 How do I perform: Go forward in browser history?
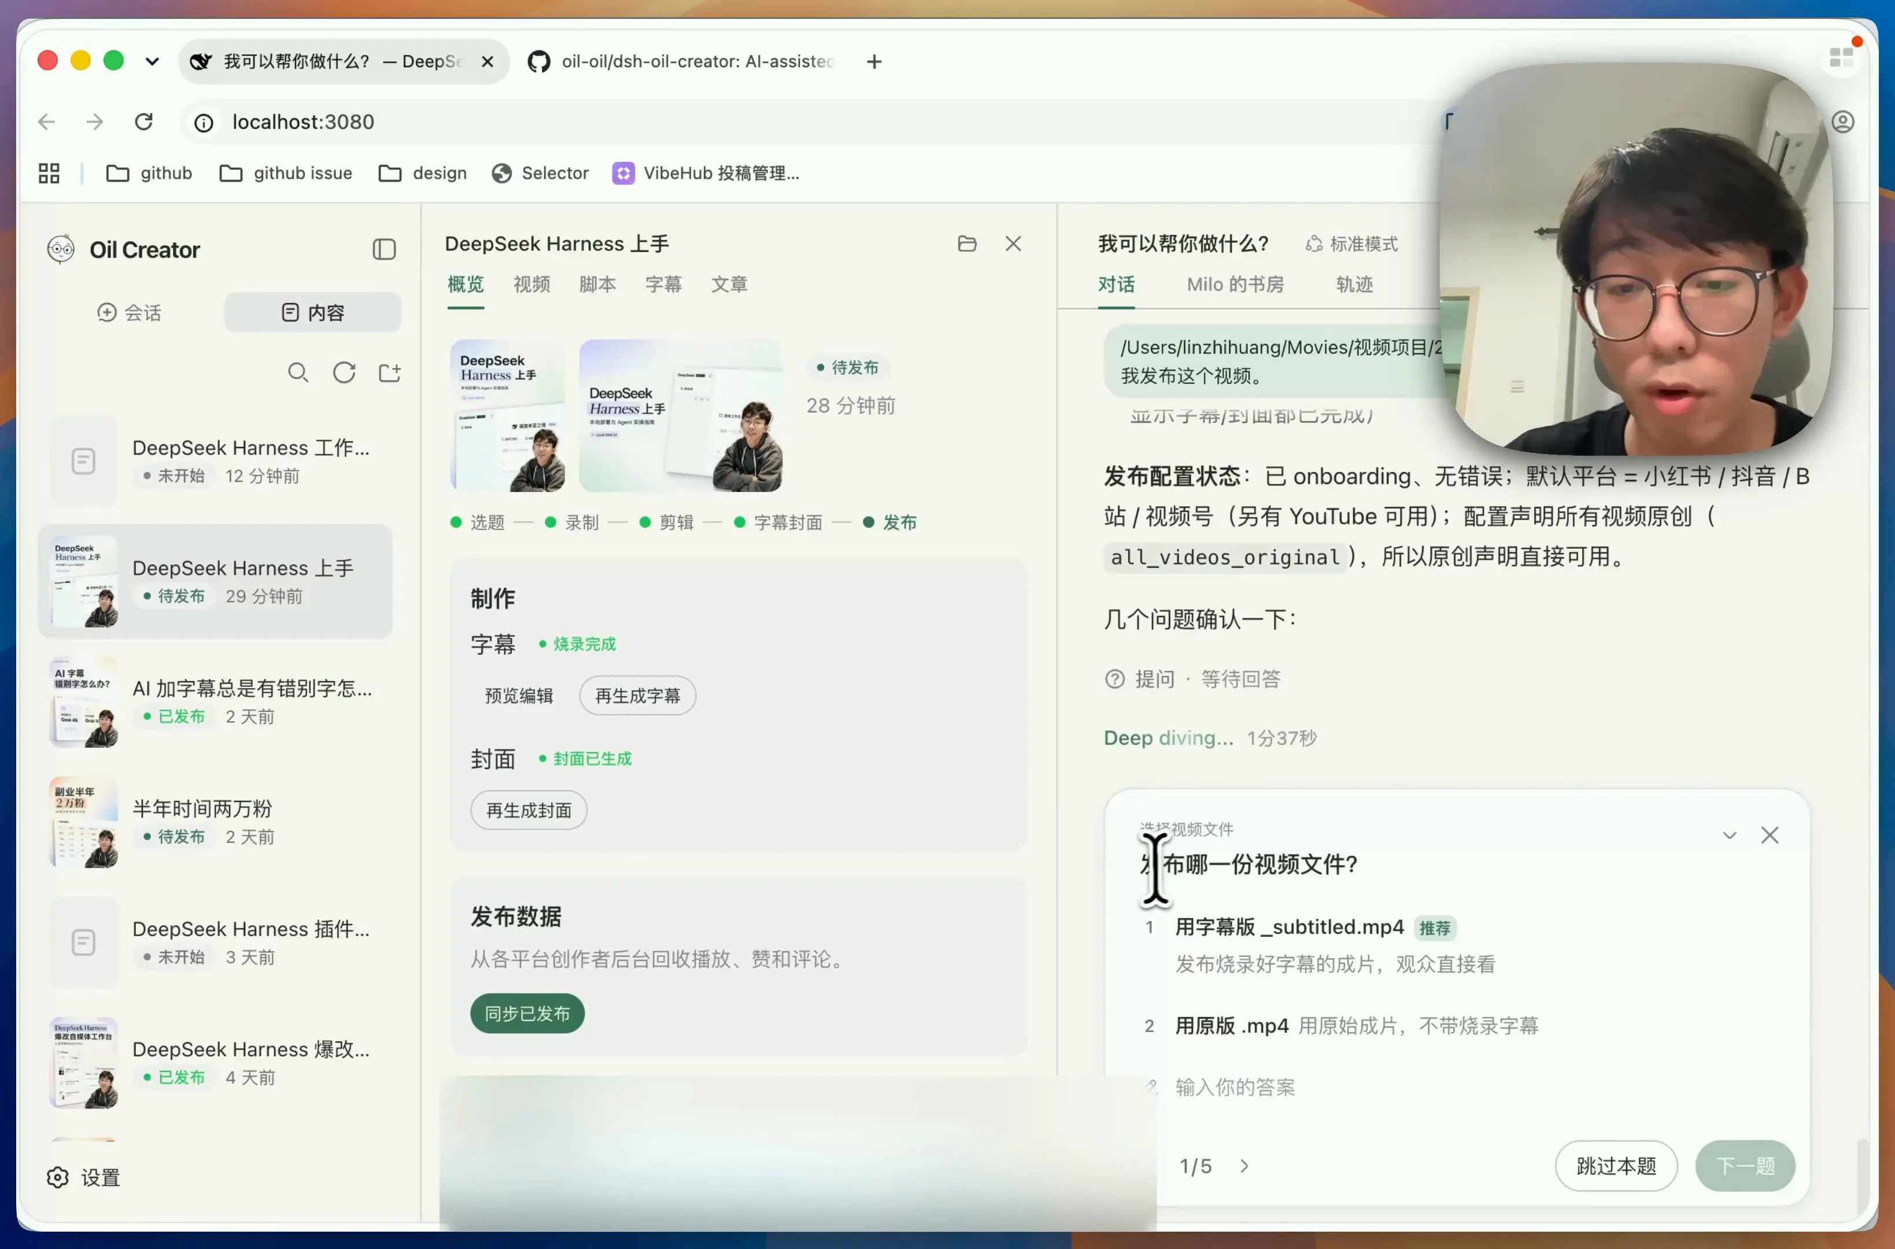95,122
